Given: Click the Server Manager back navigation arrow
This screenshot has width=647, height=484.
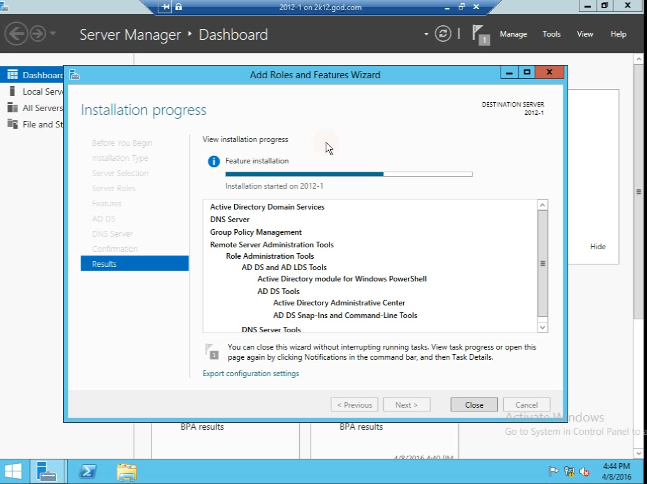Looking at the screenshot, I should pos(16,34).
